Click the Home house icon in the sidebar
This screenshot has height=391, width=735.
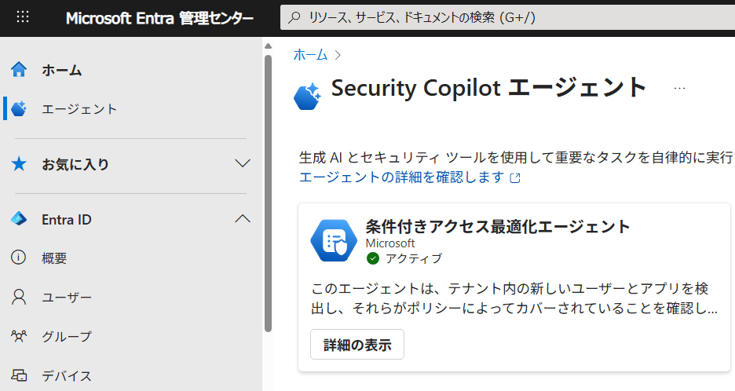coord(19,69)
